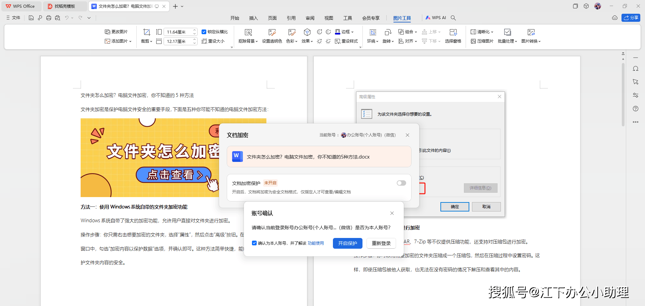Click Picture Convert (图片转换) icon

click(x=531, y=32)
